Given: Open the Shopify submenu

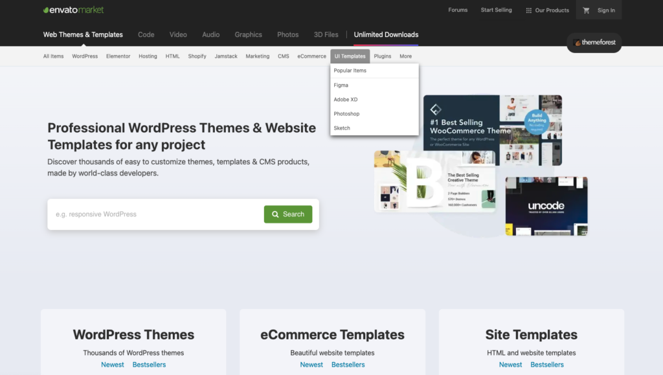Looking at the screenshot, I should click(197, 56).
